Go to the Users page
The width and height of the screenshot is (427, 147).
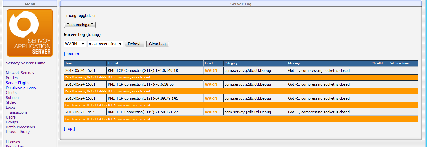(x=11, y=117)
